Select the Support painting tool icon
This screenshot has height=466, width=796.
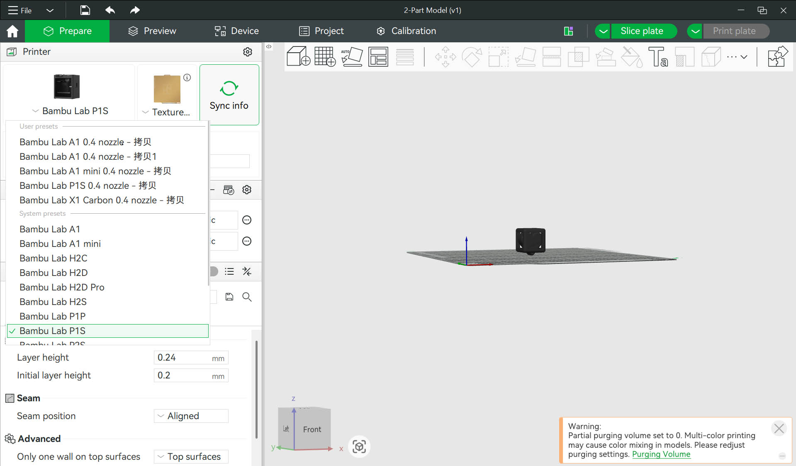pos(605,56)
